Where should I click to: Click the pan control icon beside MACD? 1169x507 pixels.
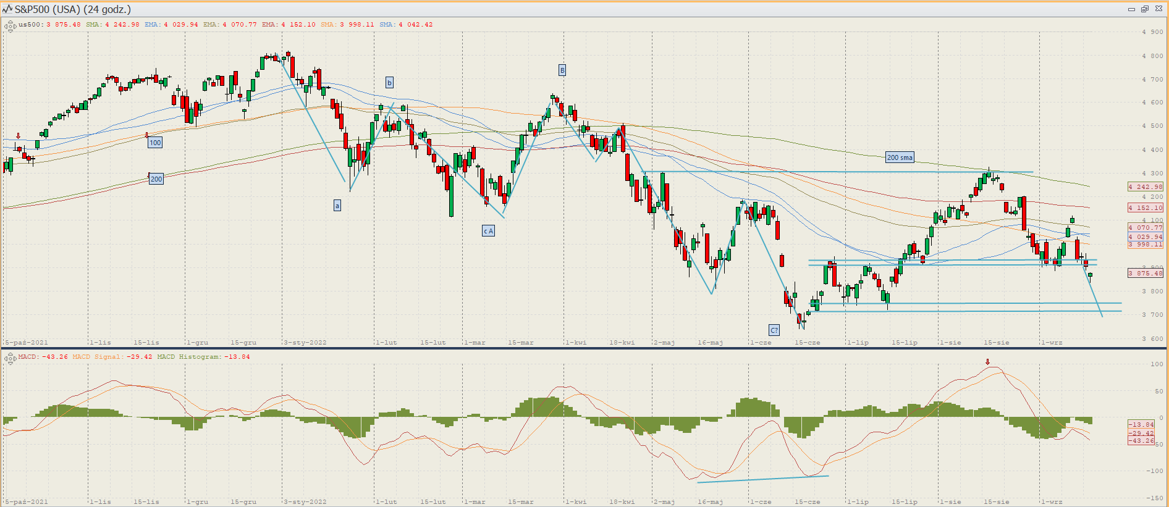click(11, 358)
